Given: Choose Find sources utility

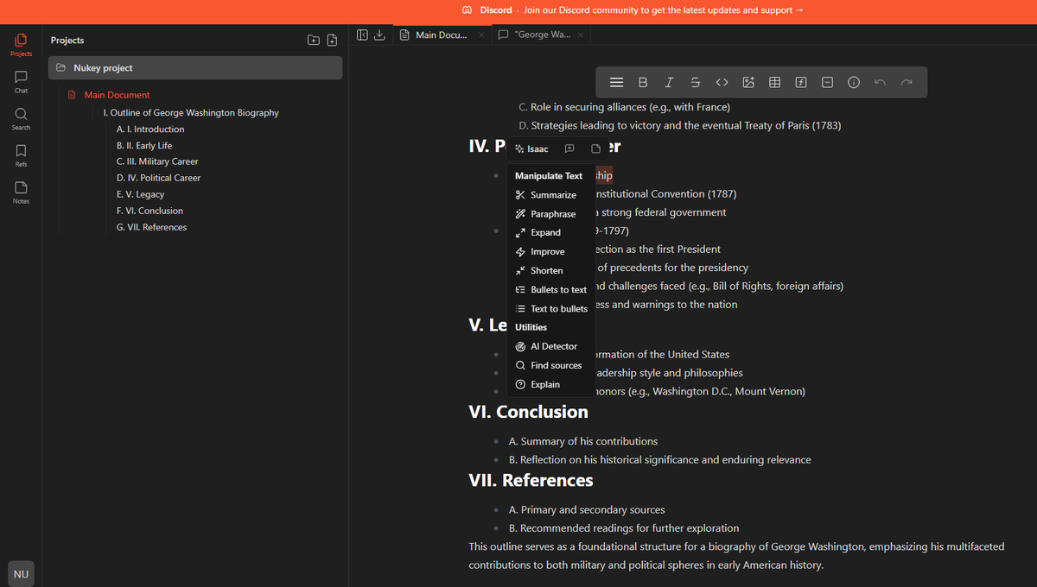Looking at the screenshot, I should click(x=551, y=365).
